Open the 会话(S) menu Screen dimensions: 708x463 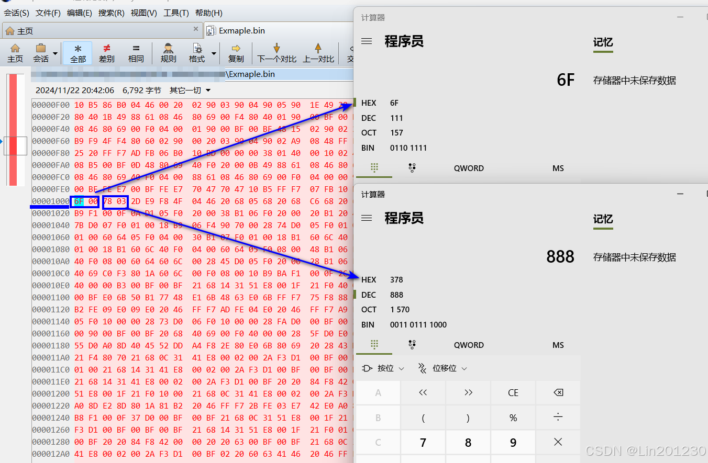point(17,13)
